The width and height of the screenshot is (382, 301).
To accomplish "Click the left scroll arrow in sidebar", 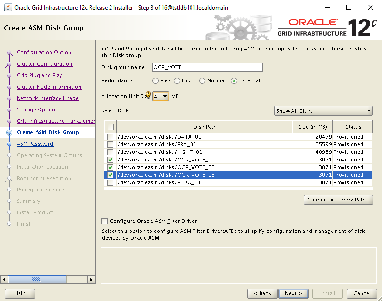I will coord(4,279).
